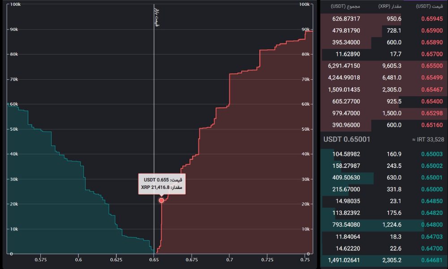The width and height of the screenshot is (448, 269).
Task: Click the IRT 33,528 equivalent price
Action: coord(428,140)
